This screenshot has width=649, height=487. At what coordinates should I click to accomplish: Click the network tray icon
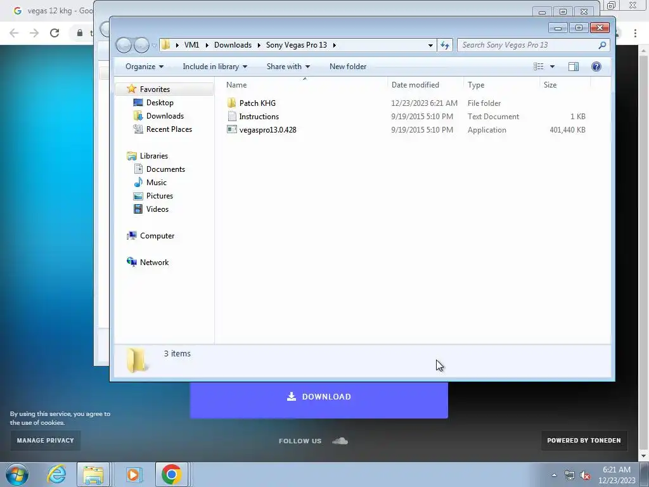tap(570, 475)
